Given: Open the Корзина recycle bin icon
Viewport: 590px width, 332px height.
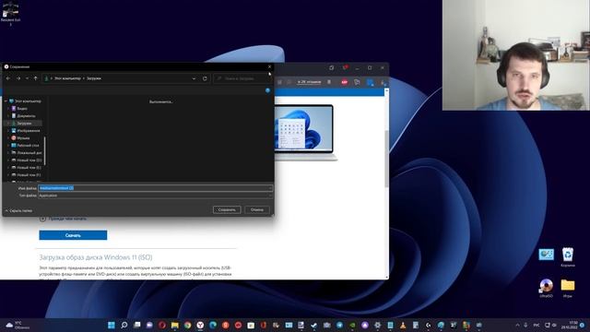Looking at the screenshot, I should (568, 257).
